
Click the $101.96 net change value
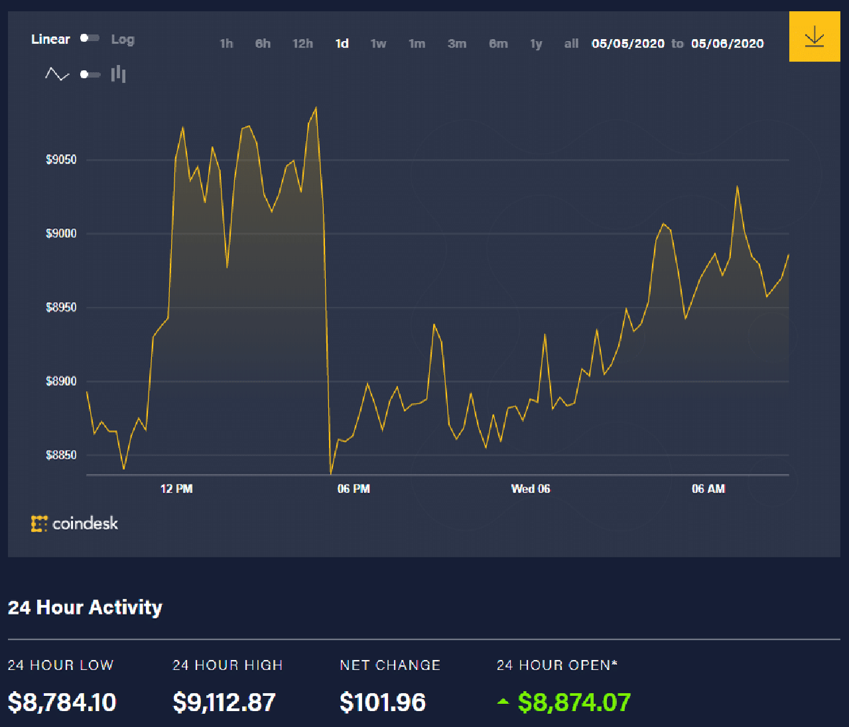pyautogui.click(x=383, y=702)
